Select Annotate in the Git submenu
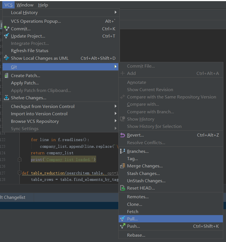Viewport: 226px width, 242px height. point(171,82)
